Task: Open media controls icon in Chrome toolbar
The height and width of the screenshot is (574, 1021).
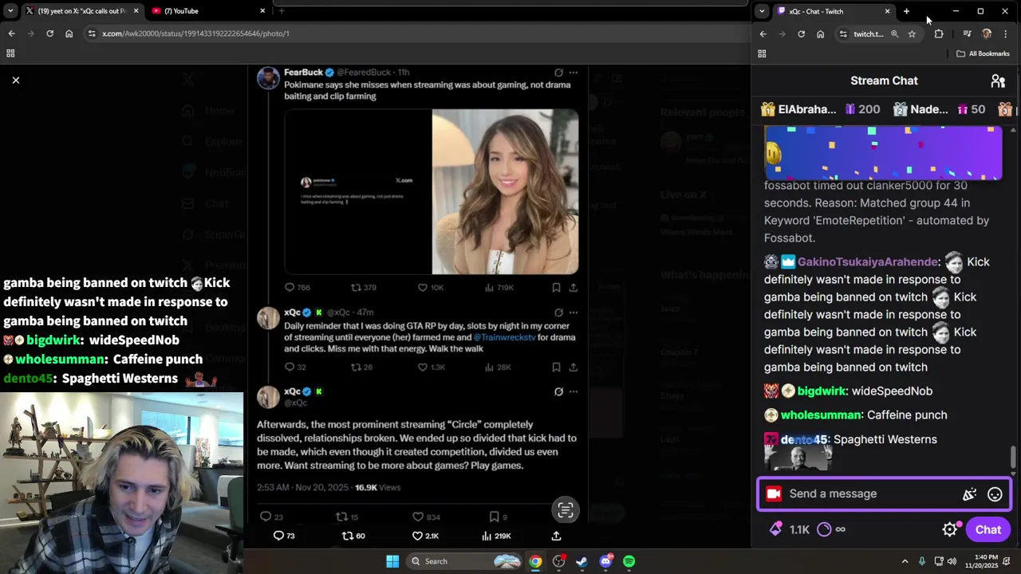Action: pos(967,33)
